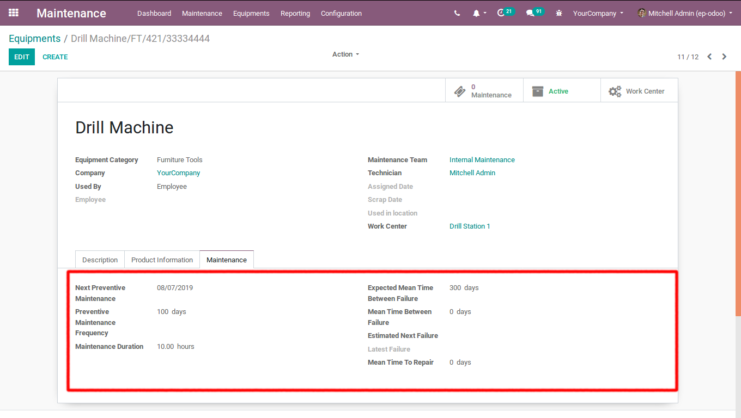Image resolution: width=741 pixels, height=418 pixels.
Task: Open the Configuration menu
Action: point(341,13)
